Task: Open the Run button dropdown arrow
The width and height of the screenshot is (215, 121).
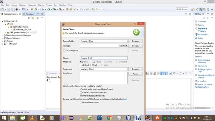Action: tap(51, 9)
